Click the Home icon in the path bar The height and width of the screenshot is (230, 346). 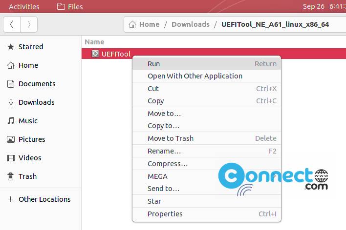tap(132, 24)
